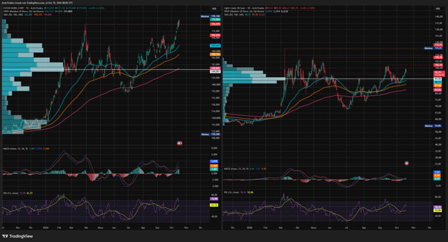Click the VRVP indicator legend on the Crude Oil chart
Image resolution: width=448 pixels, height=242 pixels.
point(244,11)
